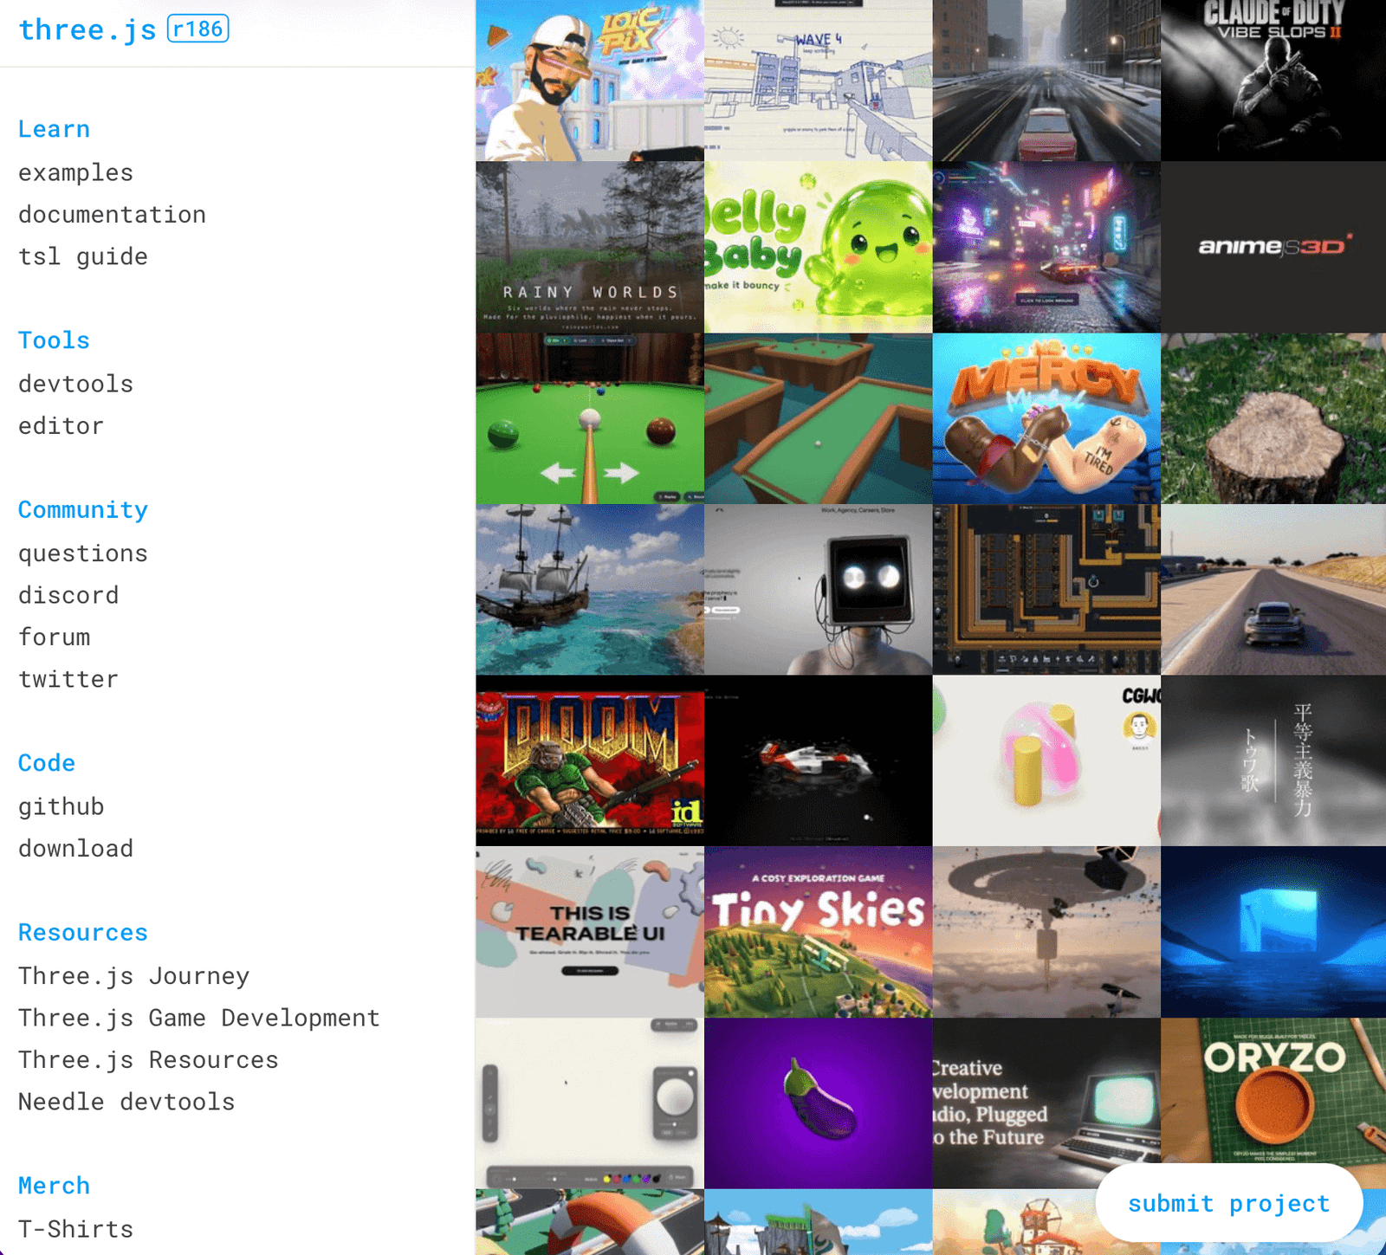
Task: Open the F1 race car thumbnail
Action: pyautogui.click(x=819, y=760)
